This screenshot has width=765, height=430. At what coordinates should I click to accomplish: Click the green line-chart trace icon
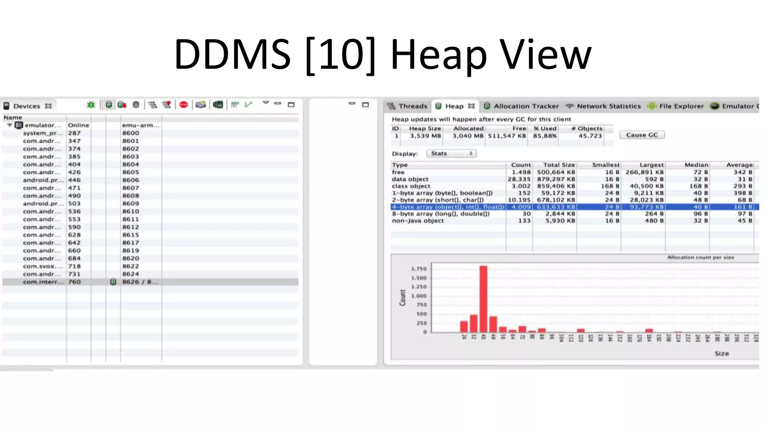coord(248,105)
